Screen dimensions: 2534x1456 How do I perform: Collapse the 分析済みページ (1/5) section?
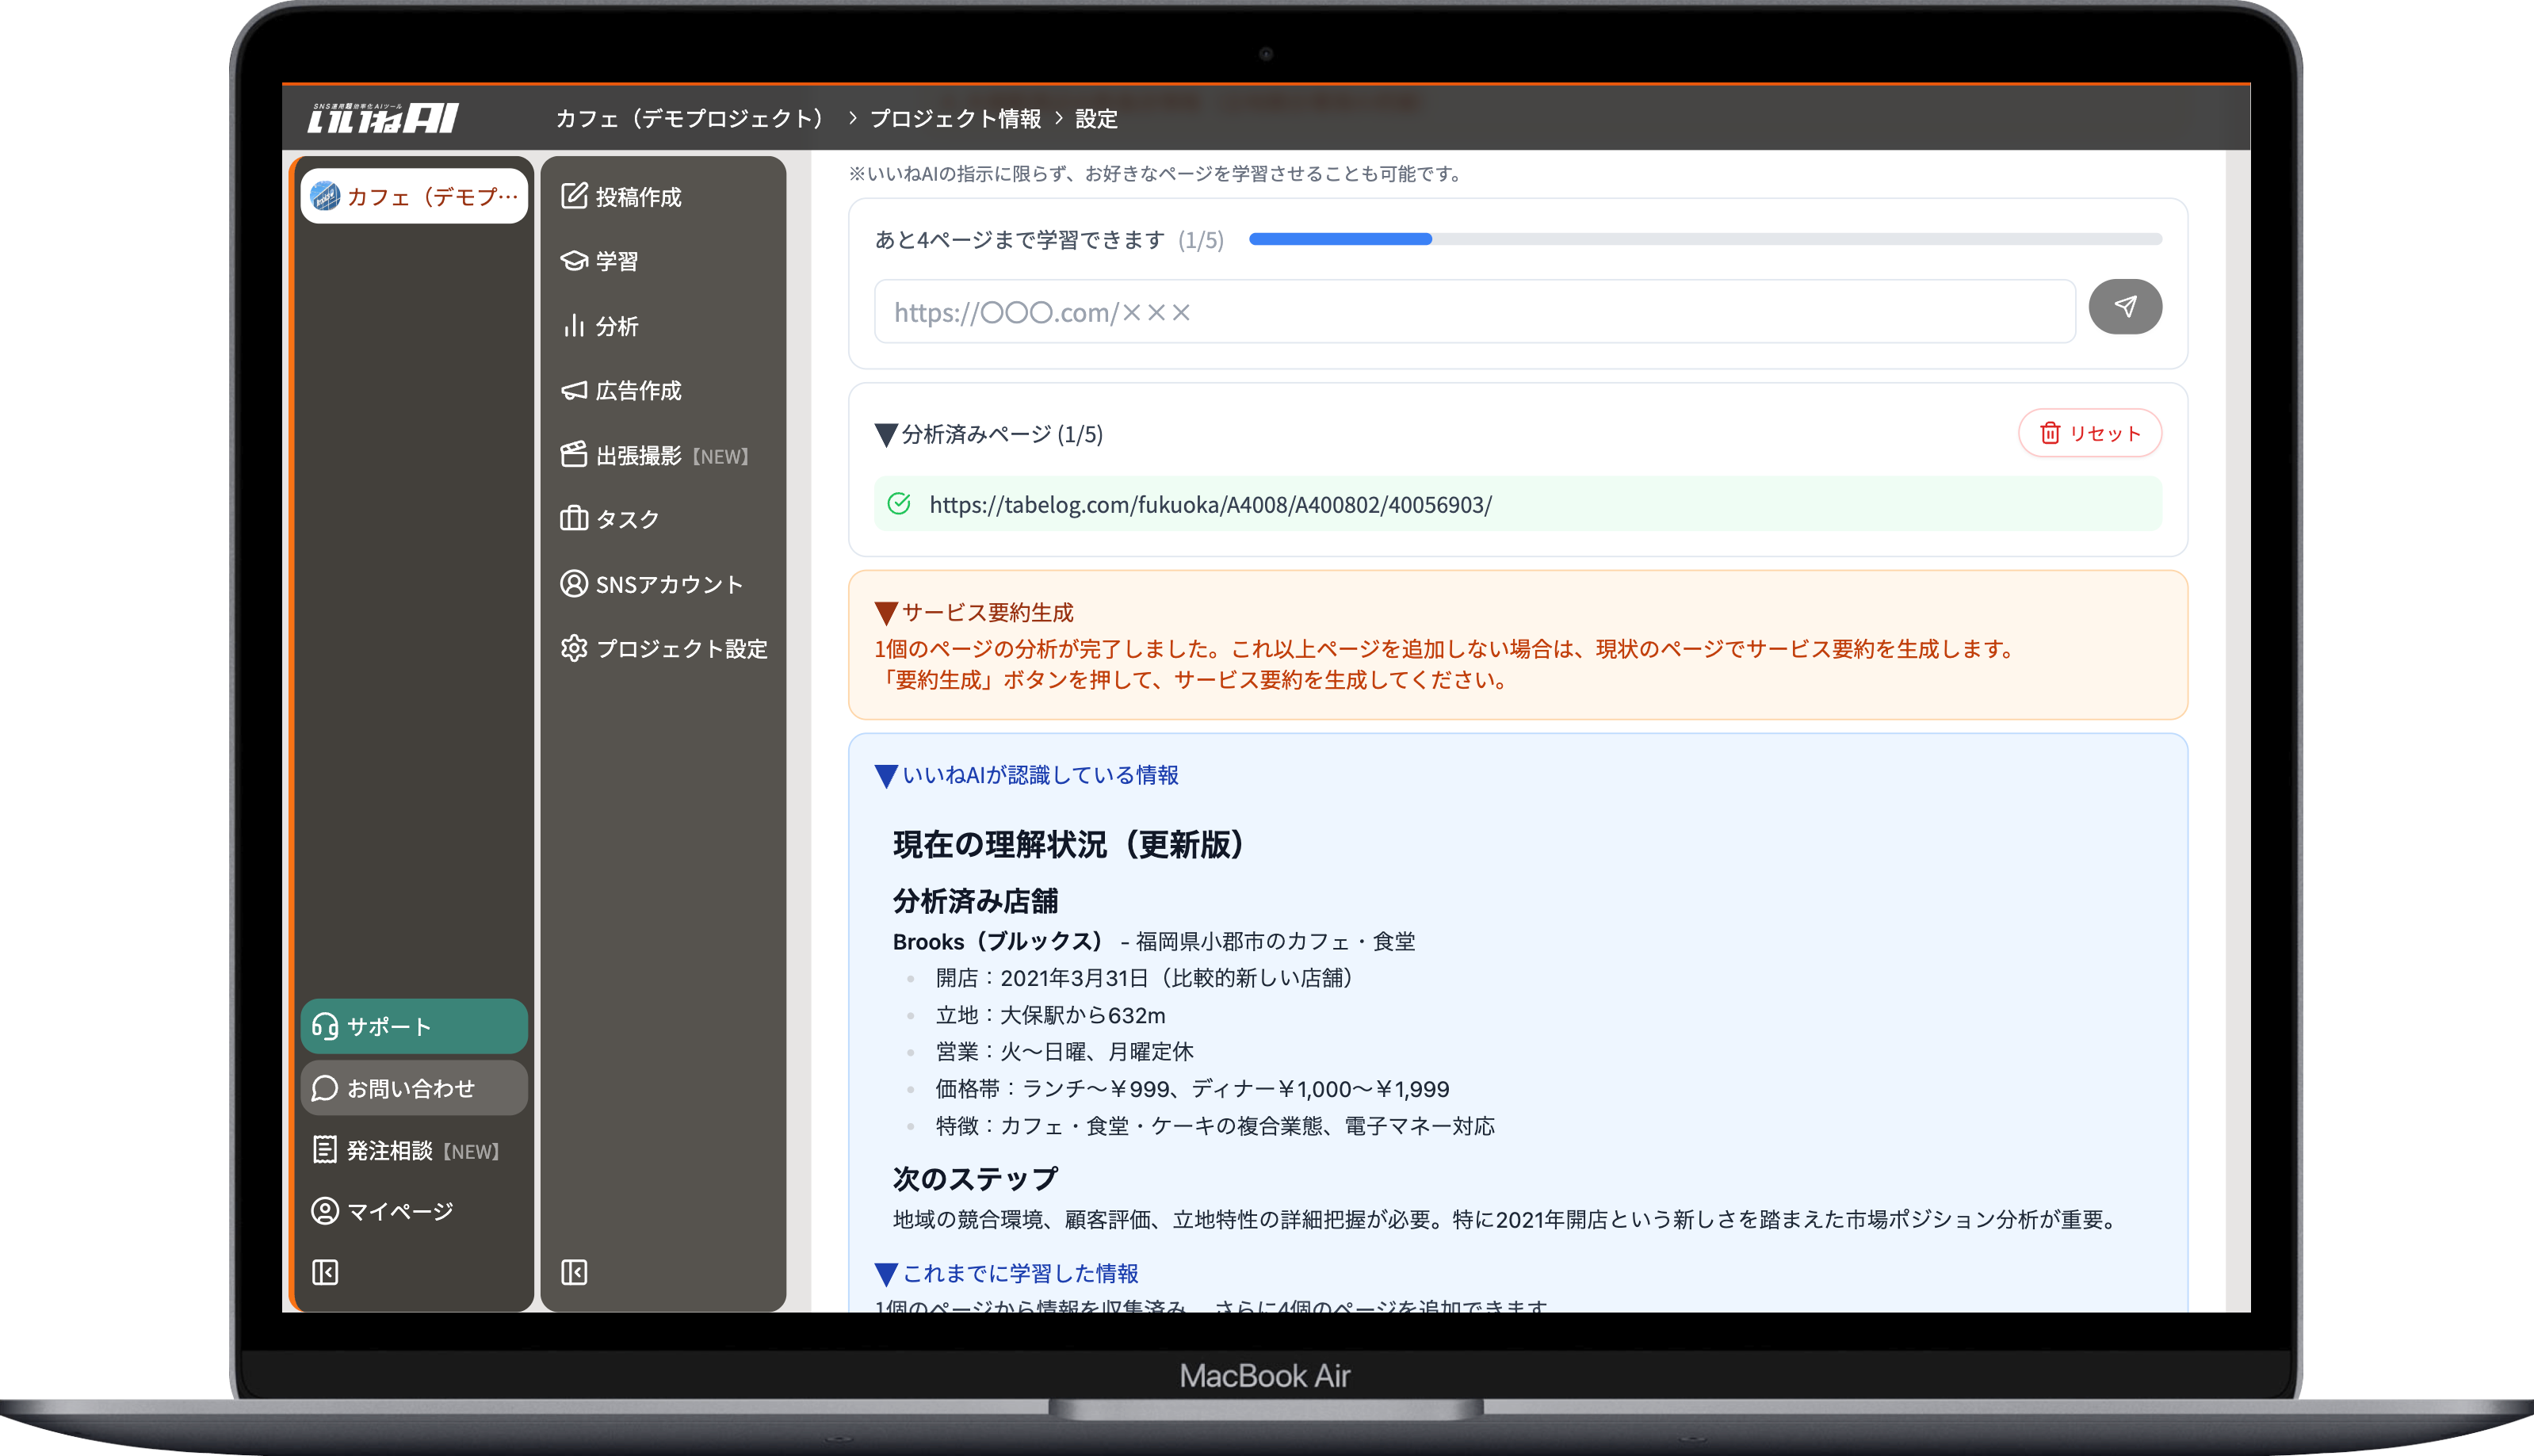[x=989, y=434]
